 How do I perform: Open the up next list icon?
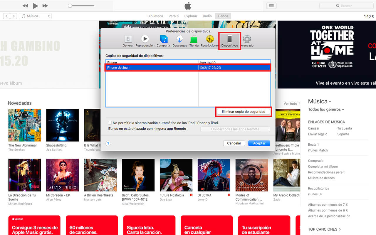coord(271,6)
